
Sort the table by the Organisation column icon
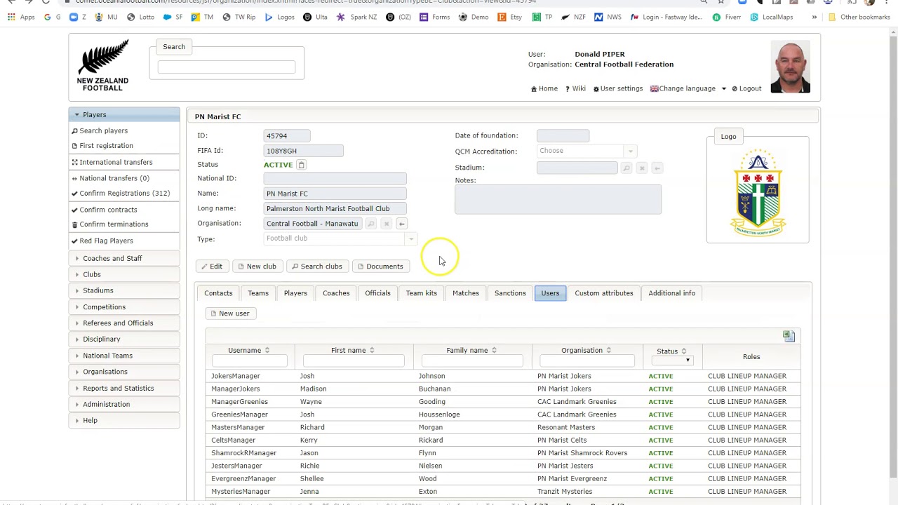[x=608, y=350]
